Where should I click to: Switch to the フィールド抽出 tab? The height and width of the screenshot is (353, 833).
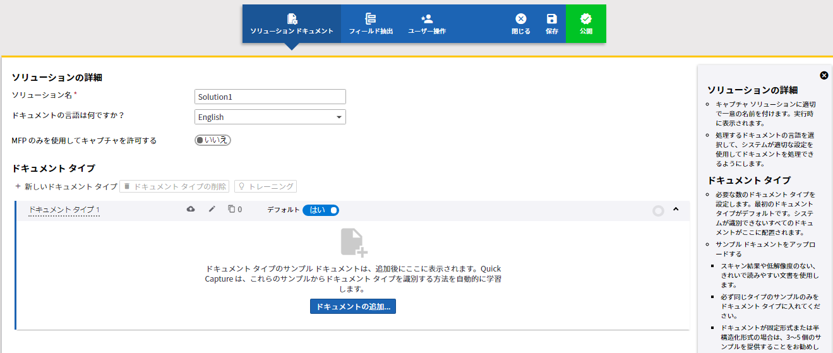pyautogui.click(x=371, y=24)
